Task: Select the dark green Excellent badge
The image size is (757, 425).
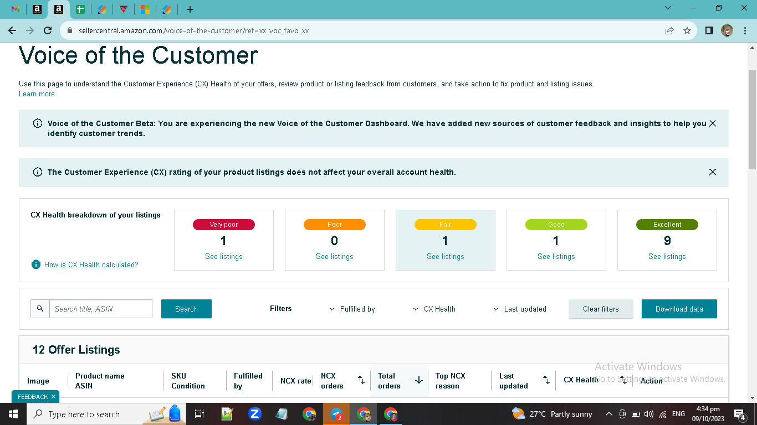Action: [x=667, y=225]
